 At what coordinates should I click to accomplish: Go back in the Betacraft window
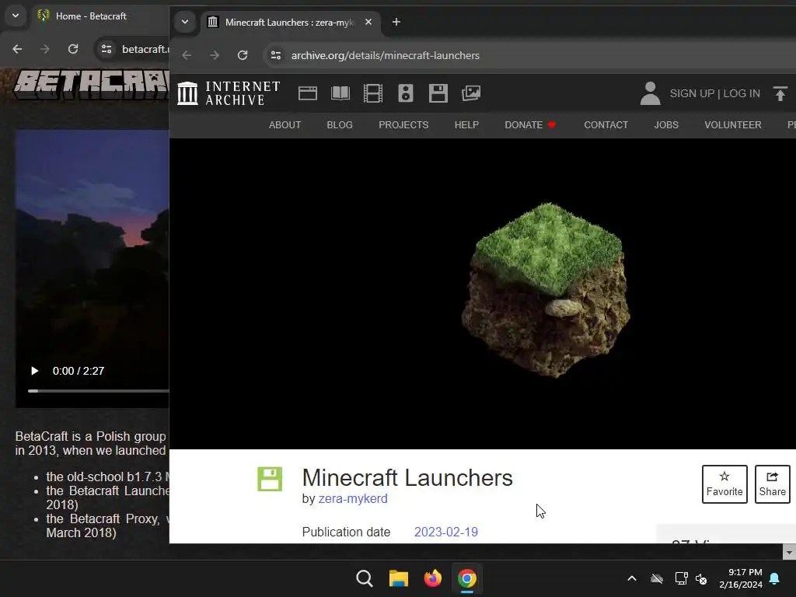(x=17, y=49)
